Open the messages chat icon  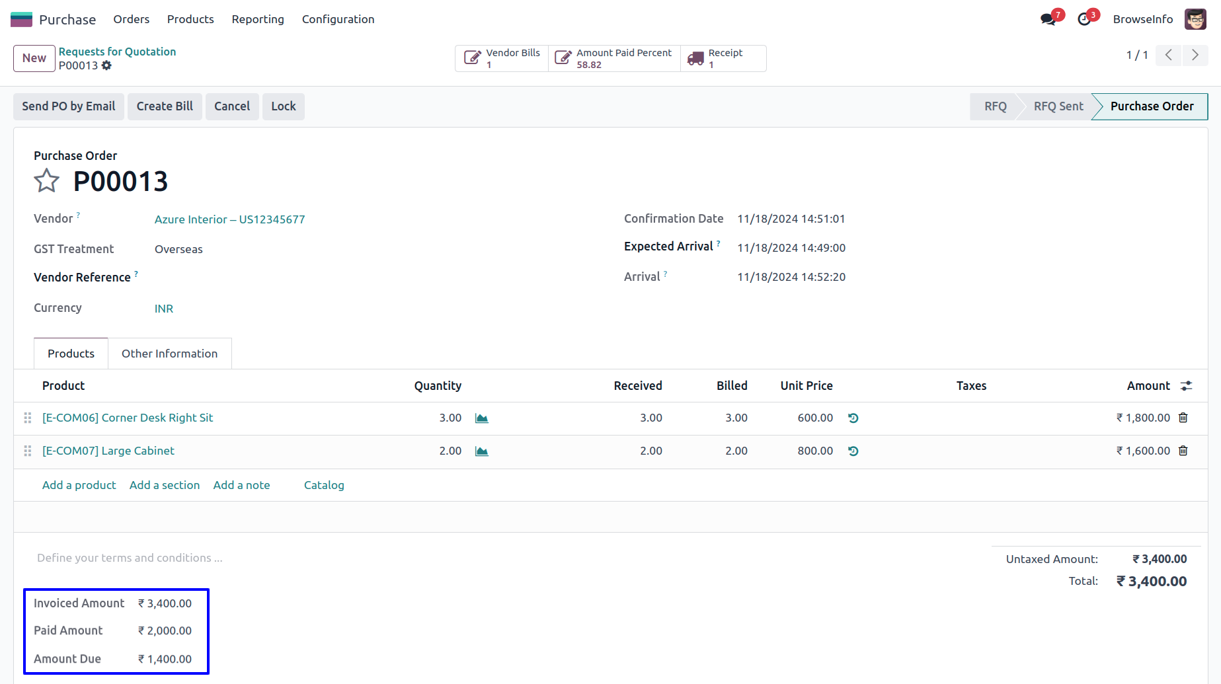[x=1048, y=19]
